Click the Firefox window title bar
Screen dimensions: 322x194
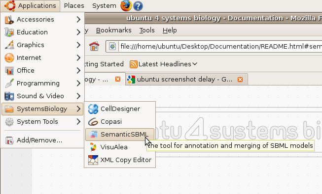click(x=203, y=18)
